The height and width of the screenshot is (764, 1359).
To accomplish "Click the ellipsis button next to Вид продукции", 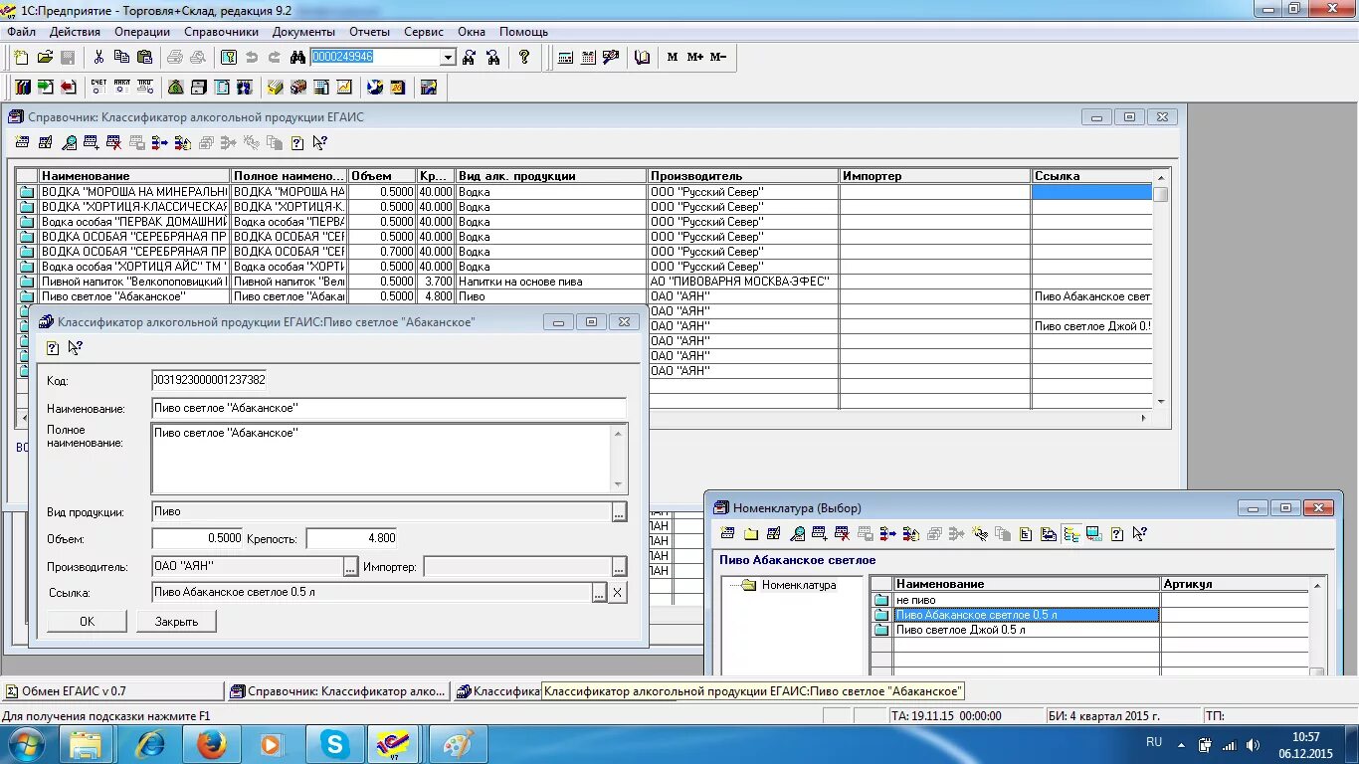I will 619,512.
